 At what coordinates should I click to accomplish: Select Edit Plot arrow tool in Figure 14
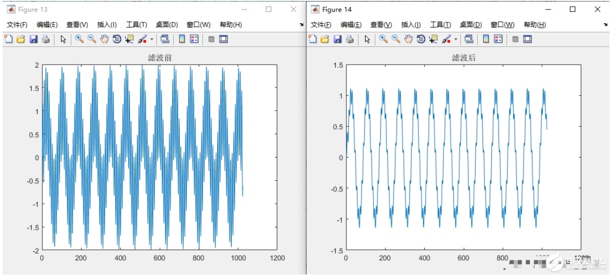[367, 39]
